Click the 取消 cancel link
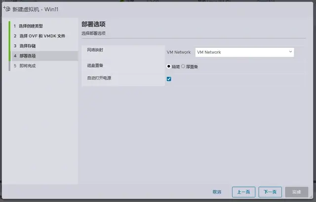The image size is (316, 202). pyautogui.click(x=217, y=192)
